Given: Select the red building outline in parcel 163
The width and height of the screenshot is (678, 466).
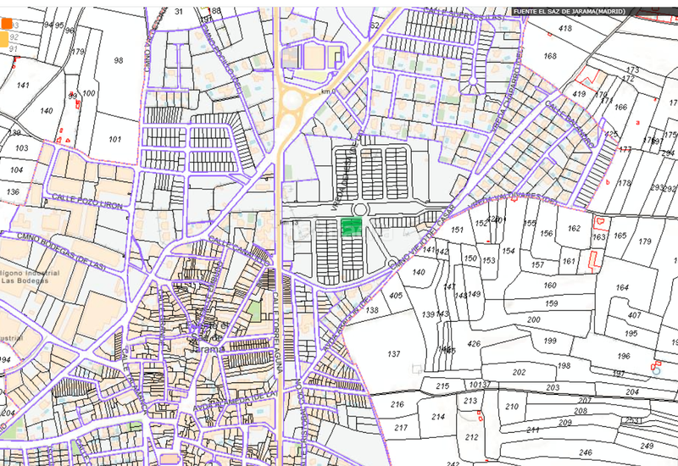Looking at the screenshot, I should [x=601, y=225].
